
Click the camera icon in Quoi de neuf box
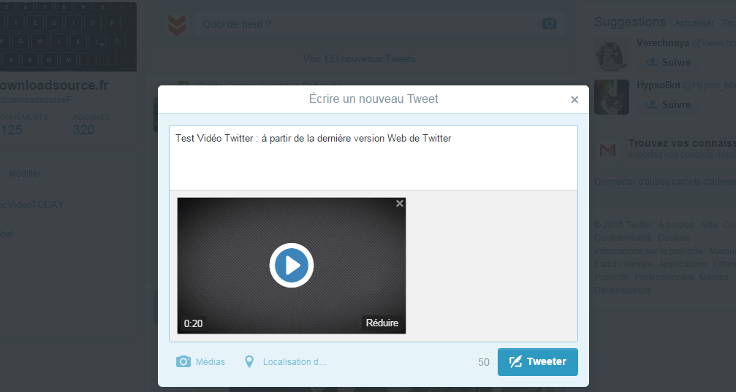[549, 24]
